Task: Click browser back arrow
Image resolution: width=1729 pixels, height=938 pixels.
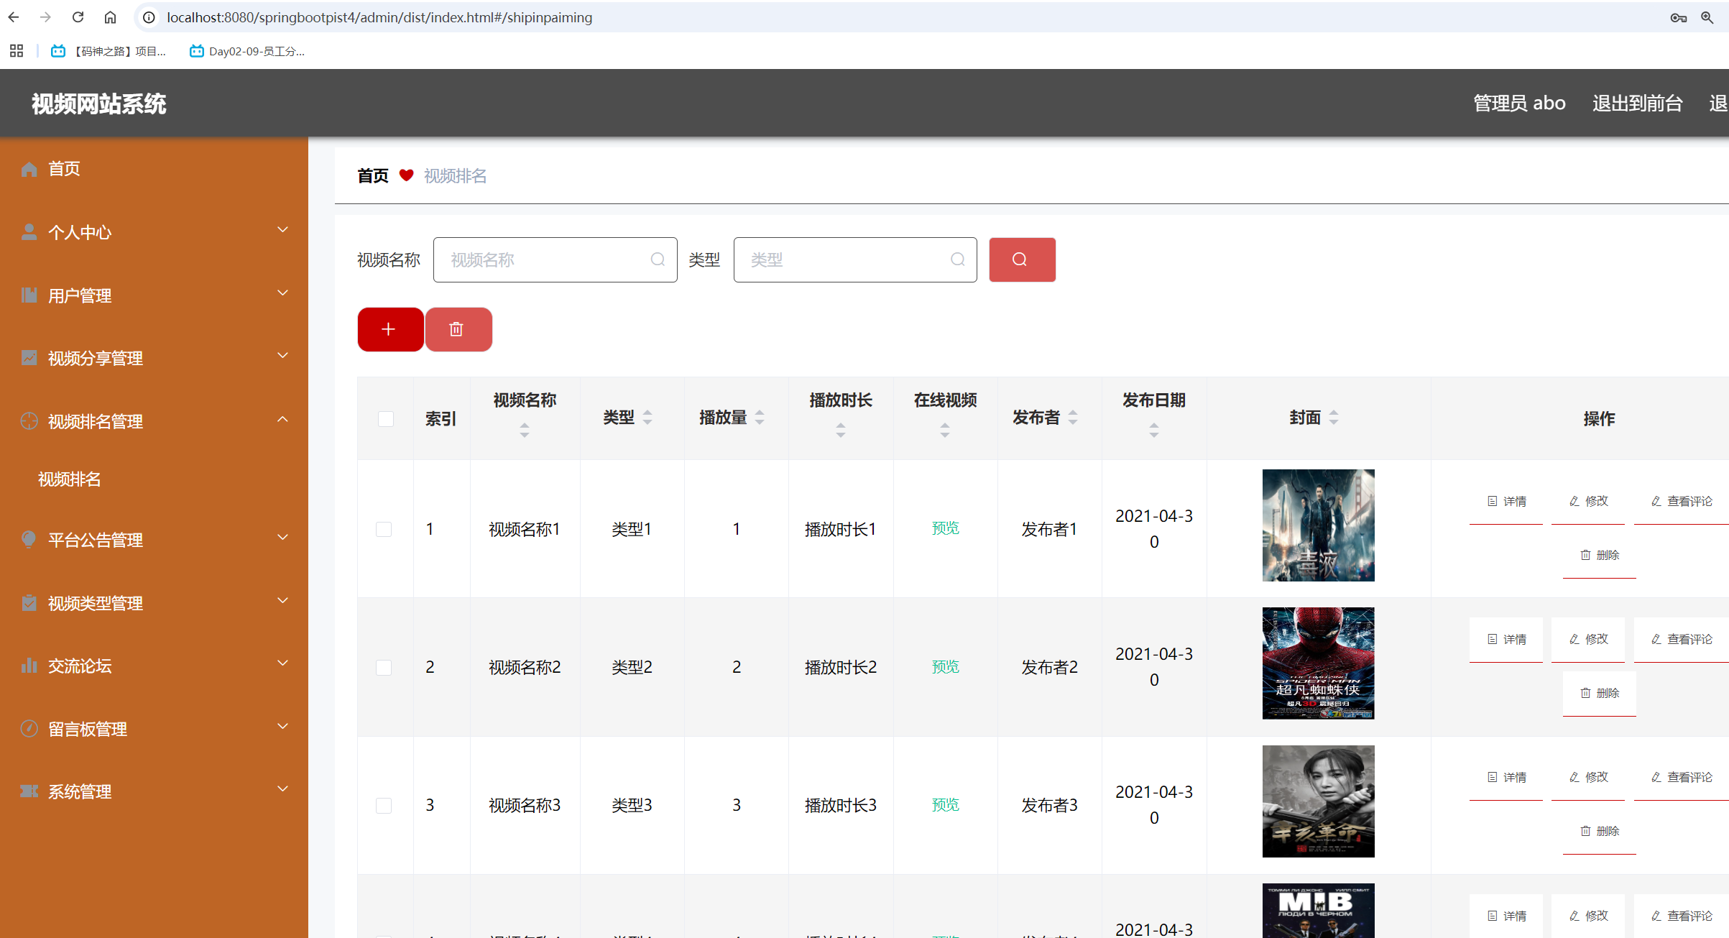Action: click(14, 17)
